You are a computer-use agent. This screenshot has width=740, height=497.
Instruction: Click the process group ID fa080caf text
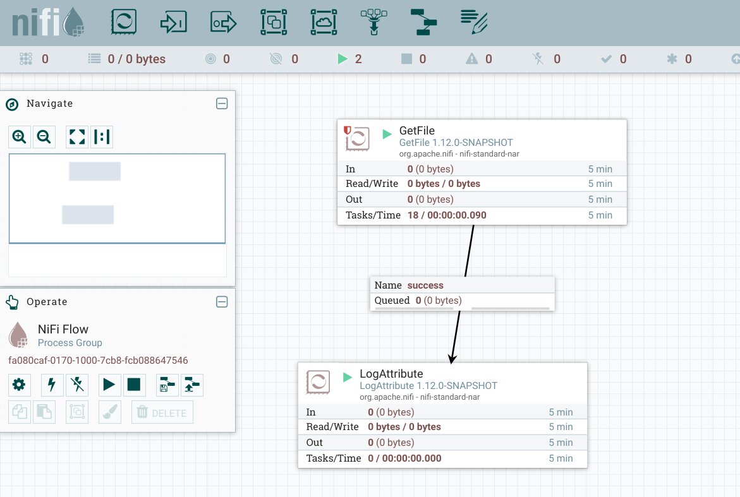pos(98,360)
